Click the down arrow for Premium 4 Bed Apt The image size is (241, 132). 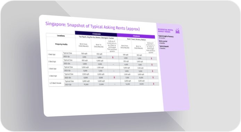(153, 77)
